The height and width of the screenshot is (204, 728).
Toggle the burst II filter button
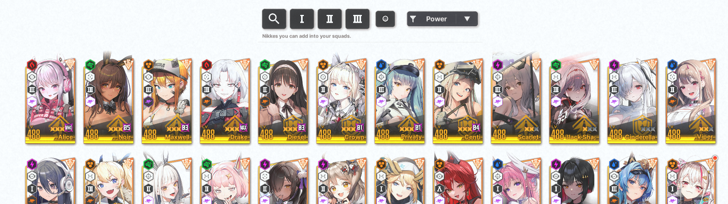(x=330, y=19)
